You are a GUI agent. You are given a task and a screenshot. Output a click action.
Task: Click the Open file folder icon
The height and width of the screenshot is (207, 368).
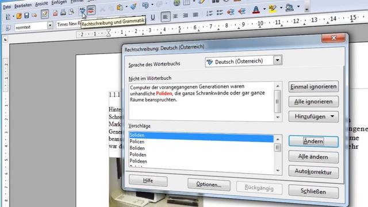click(19, 16)
